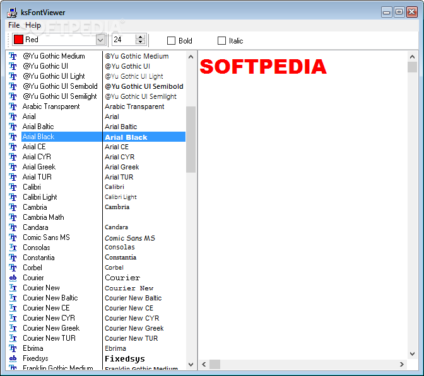This screenshot has width=424, height=376.
Task: Select @Yu Gothic UI Light font name
Action: point(54,76)
